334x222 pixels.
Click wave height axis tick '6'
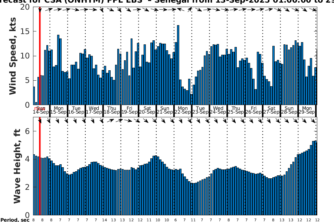point(27,131)
